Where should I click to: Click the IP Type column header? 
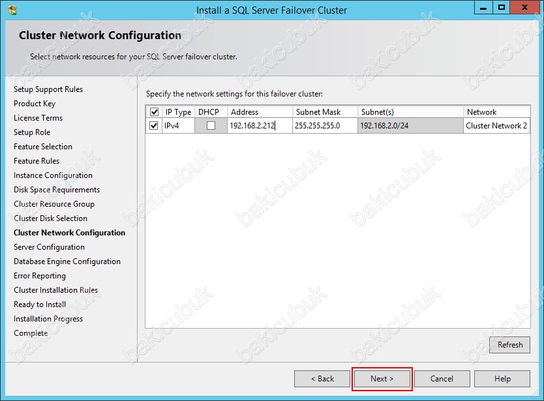pyautogui.click(x=178, y=112)
